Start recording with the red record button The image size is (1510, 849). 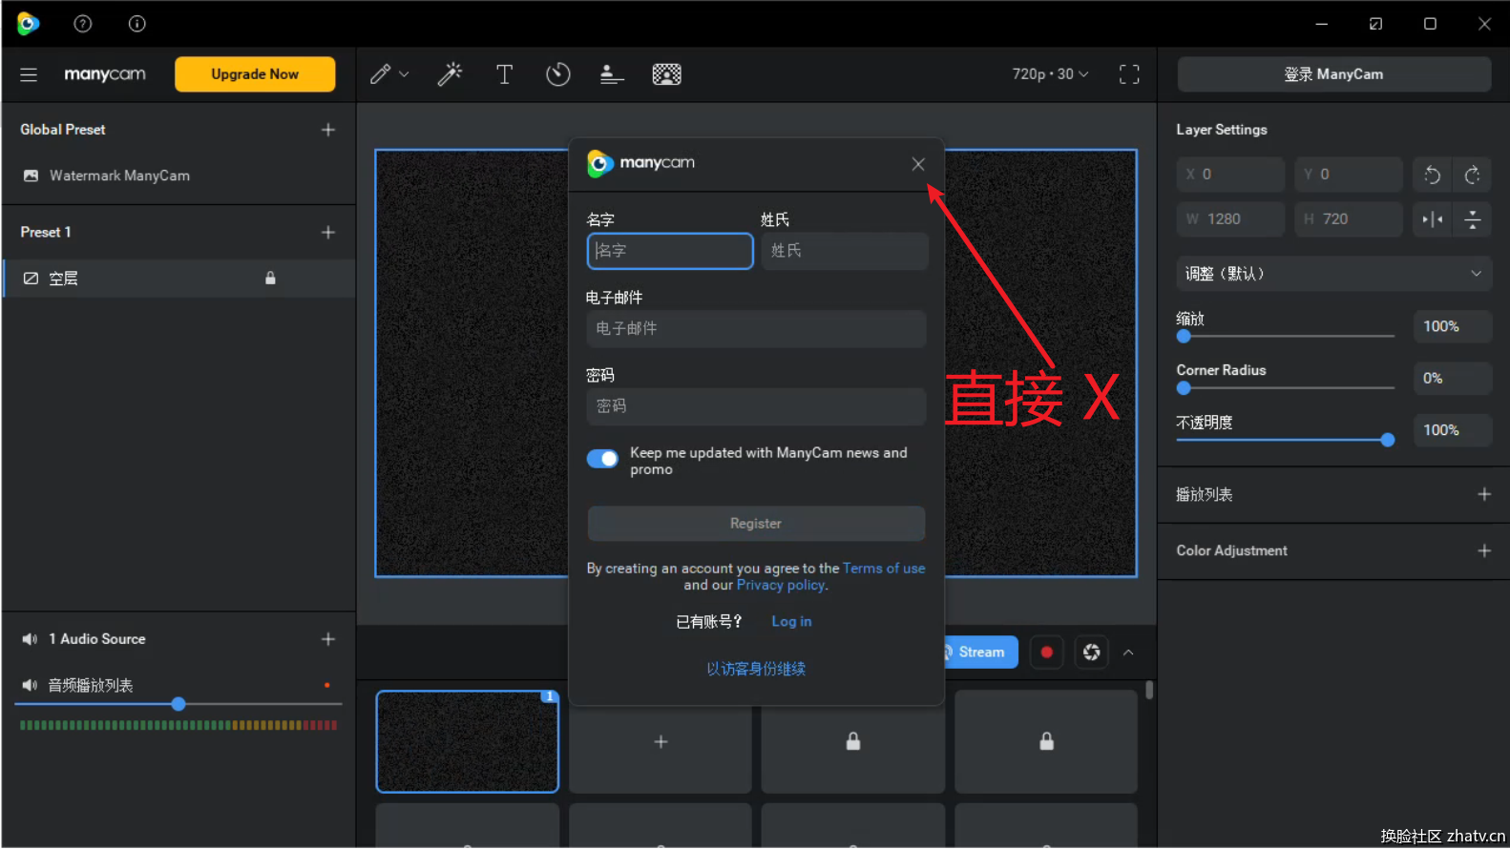[x=1047, y=652]
